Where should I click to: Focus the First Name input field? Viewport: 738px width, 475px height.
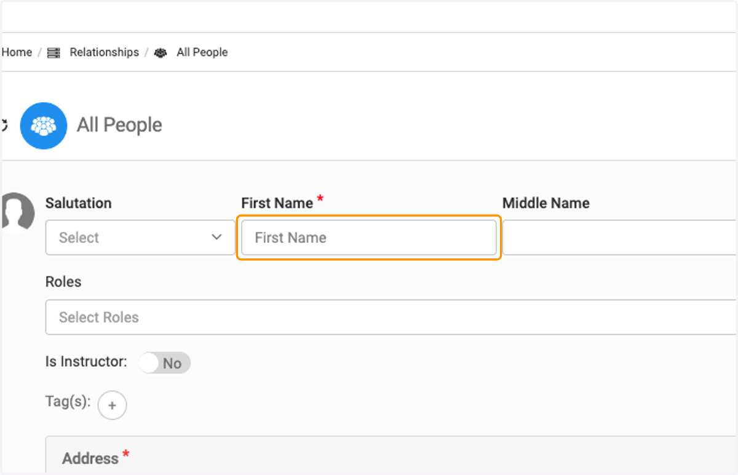click(x=369, y=237)
